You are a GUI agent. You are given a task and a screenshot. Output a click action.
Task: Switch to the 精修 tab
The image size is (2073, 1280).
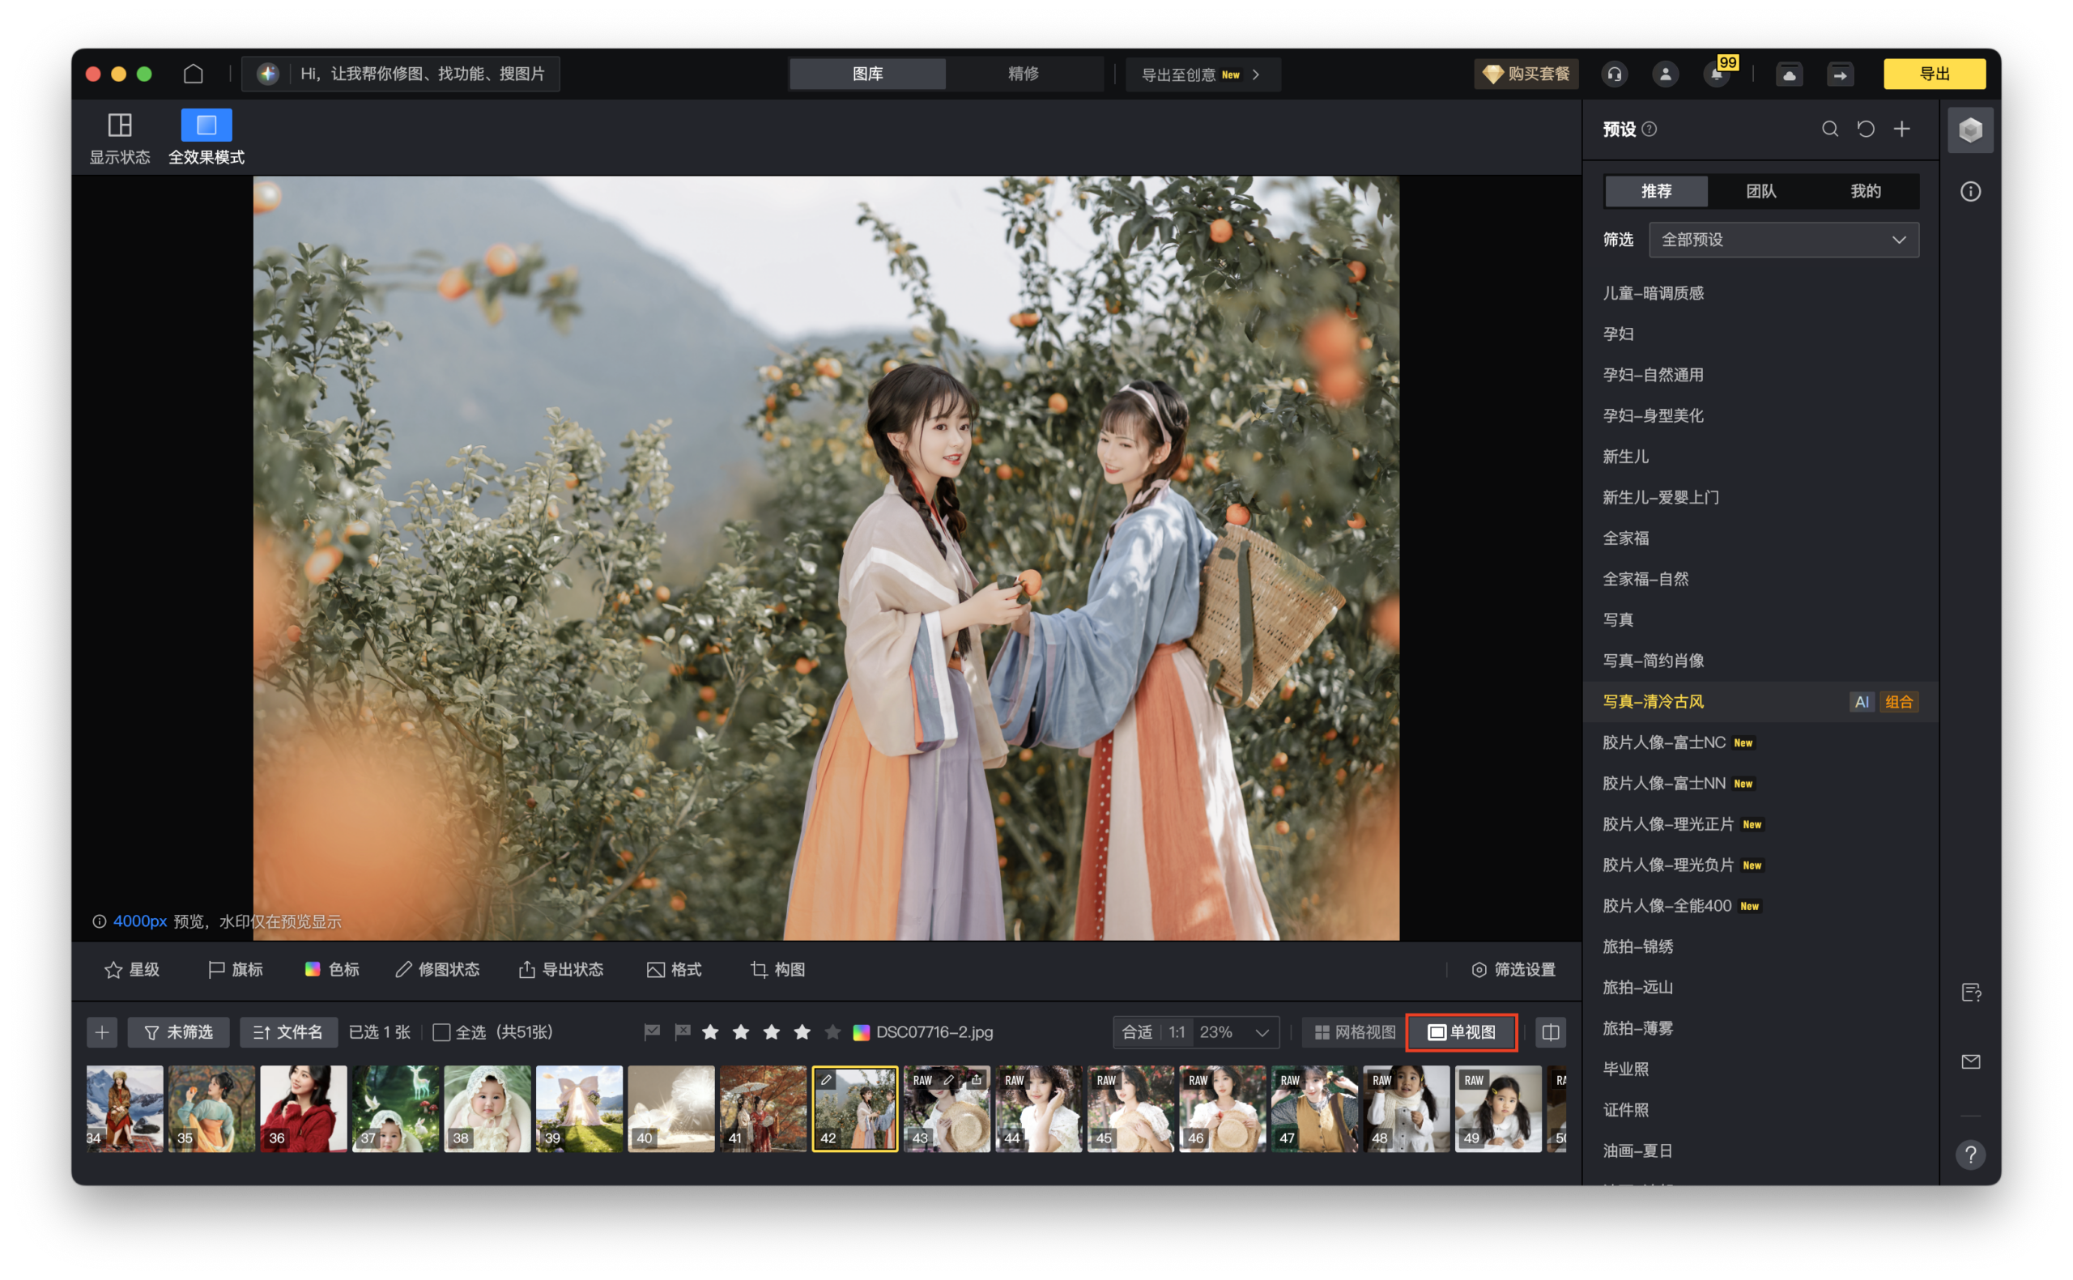[1024, 74]
